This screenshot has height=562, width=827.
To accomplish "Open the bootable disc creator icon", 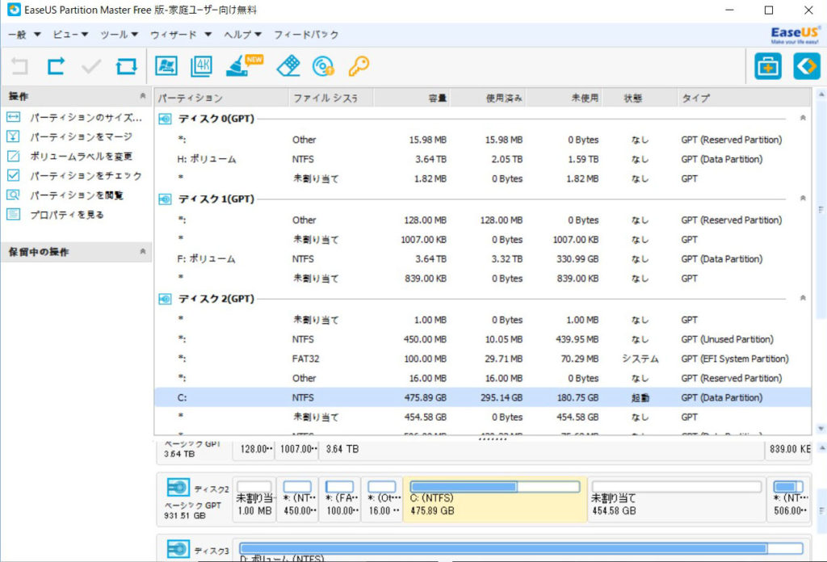I will 323,66.
